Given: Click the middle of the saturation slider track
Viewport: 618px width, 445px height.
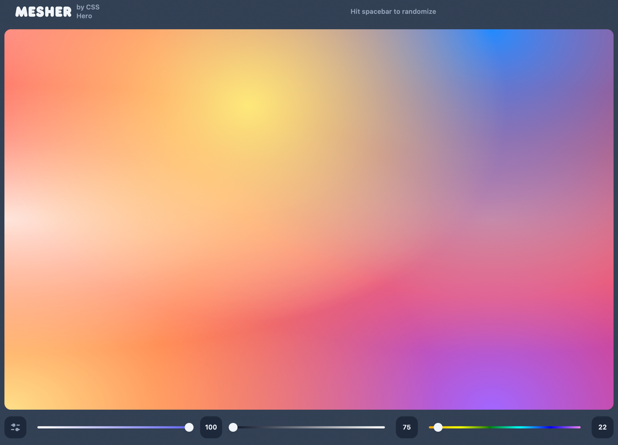Looking at the screenshot, I should point(113,427).
